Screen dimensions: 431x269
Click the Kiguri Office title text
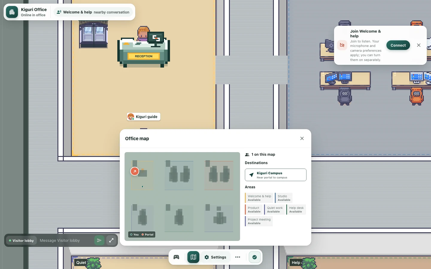34,10
